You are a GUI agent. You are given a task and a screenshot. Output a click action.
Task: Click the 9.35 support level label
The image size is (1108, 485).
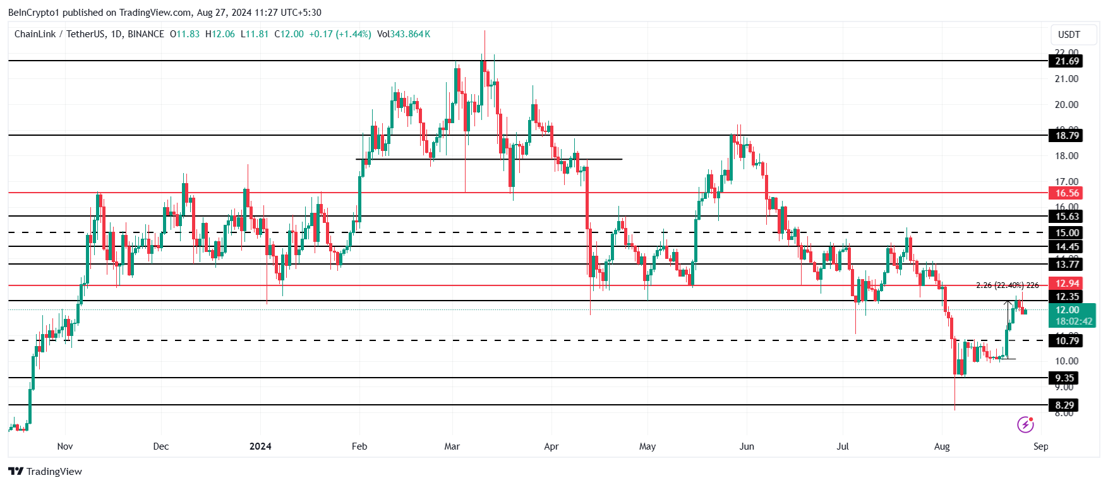[1064, 378]
